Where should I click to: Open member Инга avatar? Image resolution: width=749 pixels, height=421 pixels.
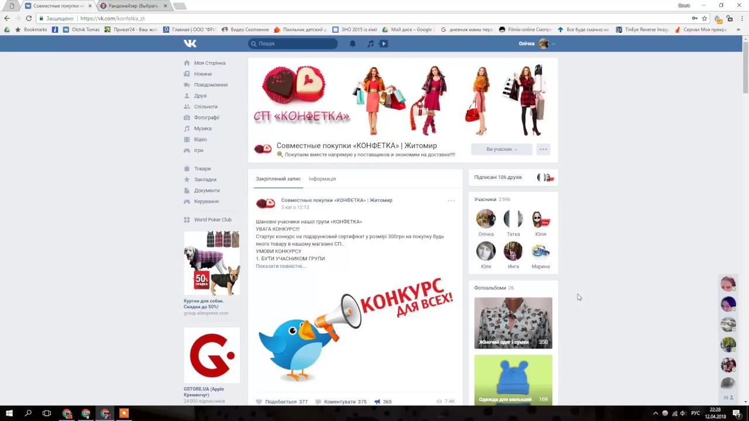(513, 251)
